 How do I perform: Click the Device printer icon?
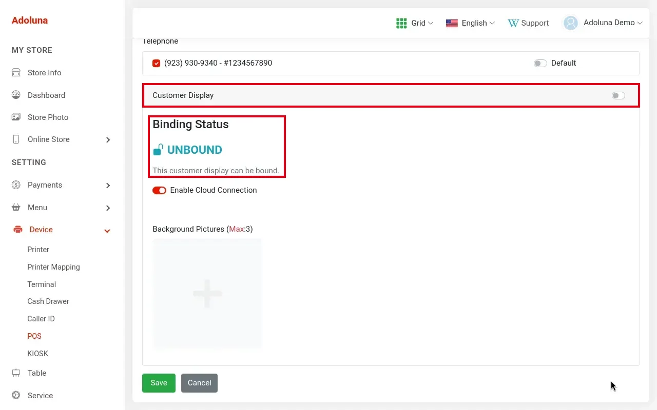18,230
